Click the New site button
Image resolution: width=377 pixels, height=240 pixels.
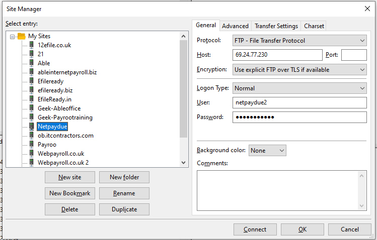69,177
